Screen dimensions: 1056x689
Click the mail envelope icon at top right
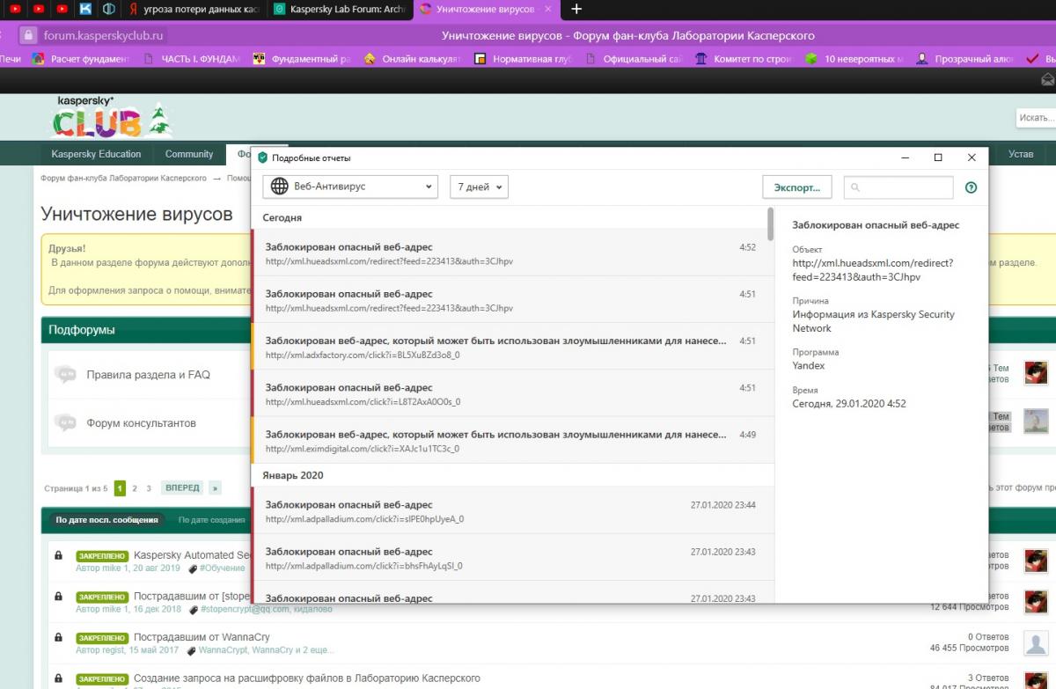(1047, 79)
